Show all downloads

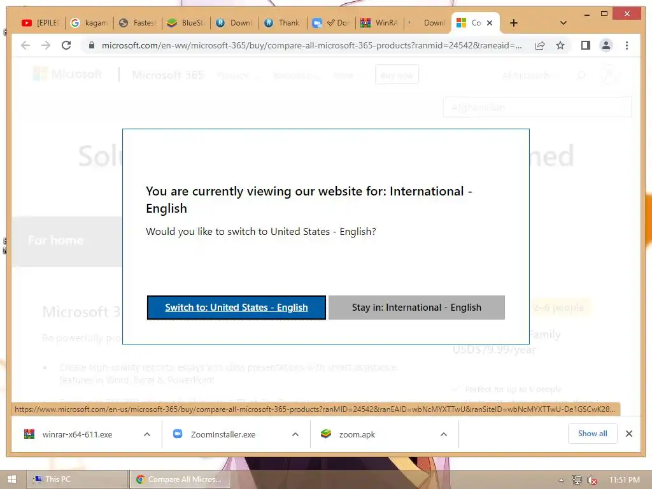(593, 434)
